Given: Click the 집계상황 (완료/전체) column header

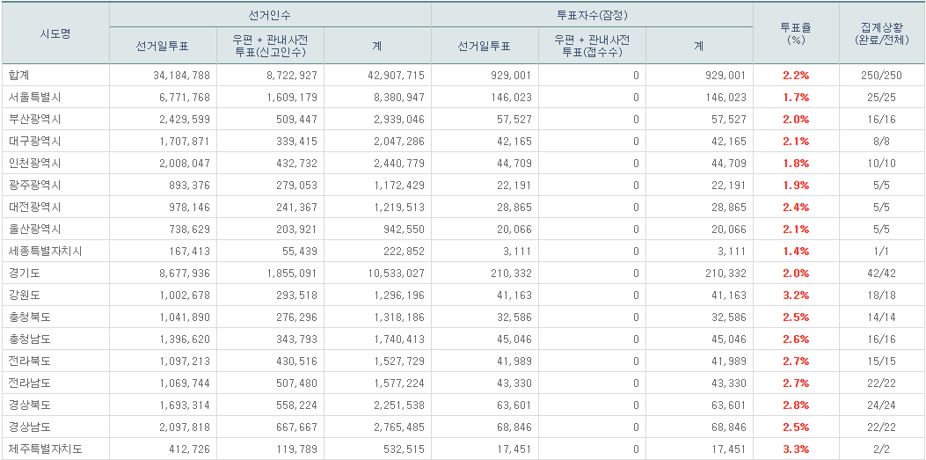Looking at the screenshot, I should 881,33.
